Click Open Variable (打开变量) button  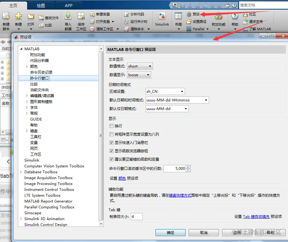click(102, 22)
